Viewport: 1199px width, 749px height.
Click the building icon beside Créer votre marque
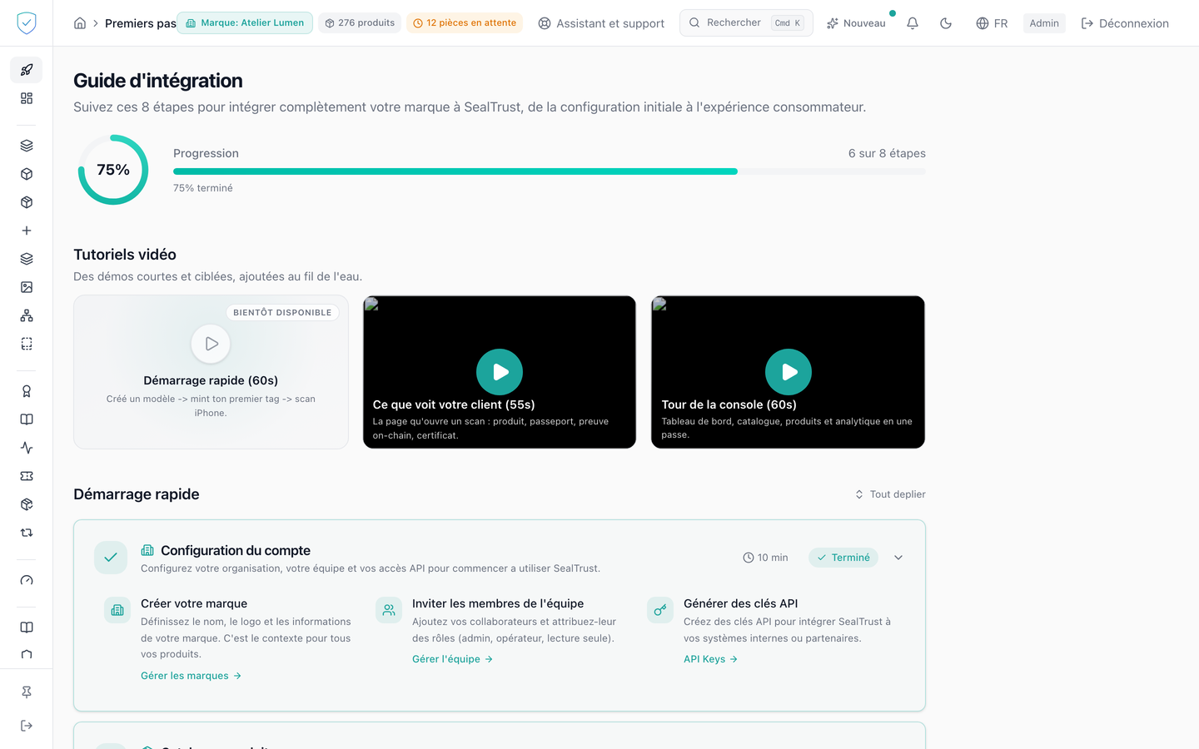[117, 610]
